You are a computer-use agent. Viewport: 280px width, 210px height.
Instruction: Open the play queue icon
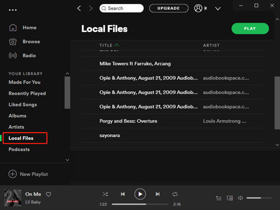pos(219,198)
